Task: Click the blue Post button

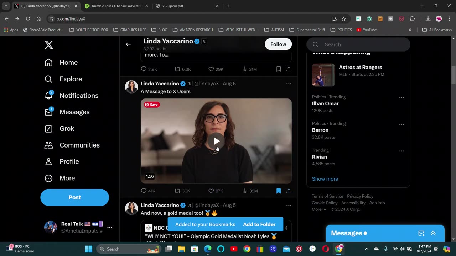Action: tap(74, 197)
